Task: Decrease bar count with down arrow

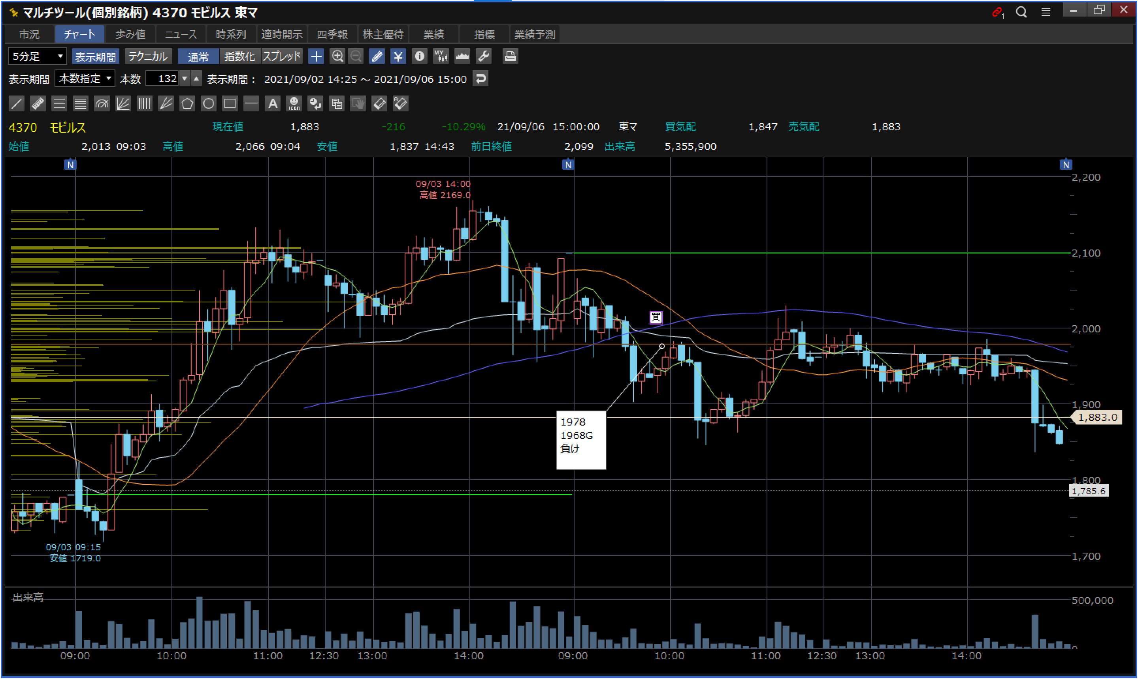Action: (x=185, y=79)
